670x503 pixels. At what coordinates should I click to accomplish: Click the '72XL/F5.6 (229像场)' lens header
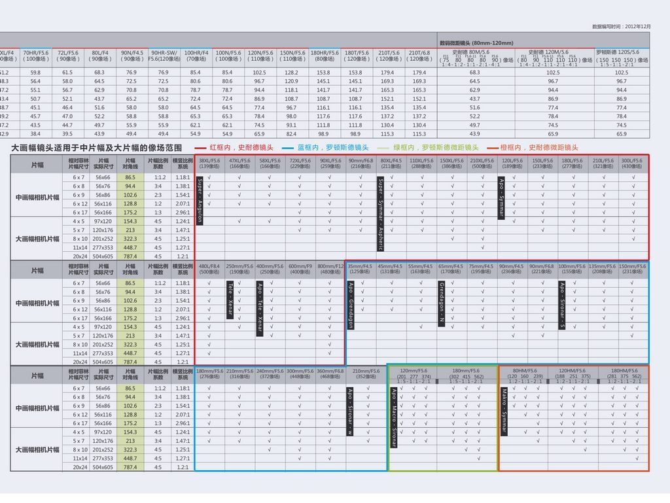(x=300, y=163)
